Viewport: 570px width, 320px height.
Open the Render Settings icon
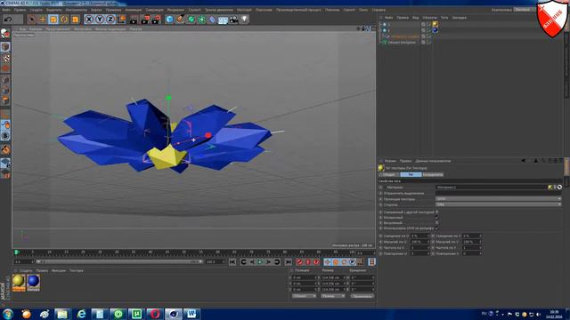point(156,20)
